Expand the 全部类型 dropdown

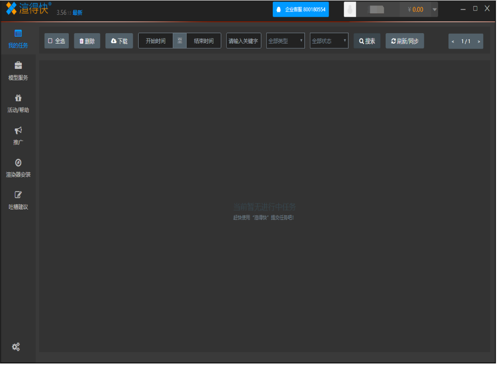(x=286, y=41)
